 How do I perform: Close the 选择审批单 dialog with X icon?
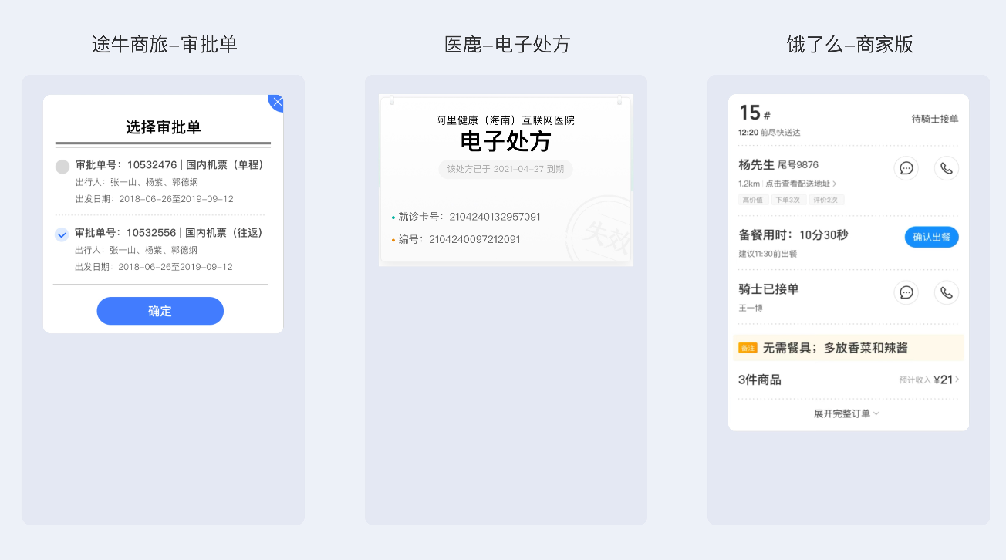(x=276, y=103)
